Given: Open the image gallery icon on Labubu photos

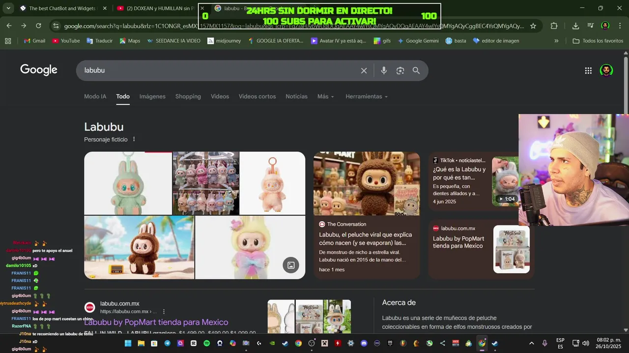Looking at the screenshot, I should (x=291, y=265).
